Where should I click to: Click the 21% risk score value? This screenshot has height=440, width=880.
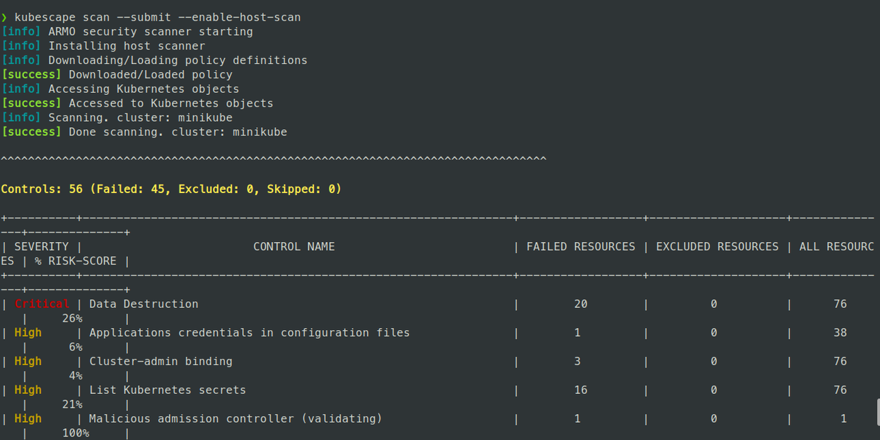point(72,404)
